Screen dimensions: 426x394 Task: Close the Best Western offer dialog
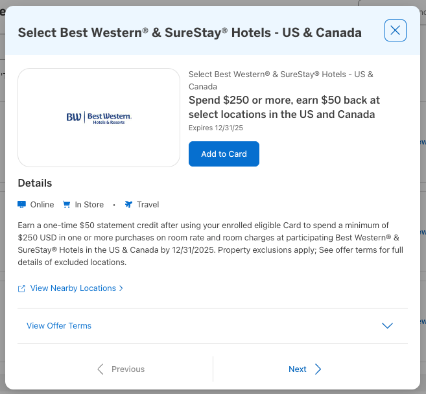(396, 30)
